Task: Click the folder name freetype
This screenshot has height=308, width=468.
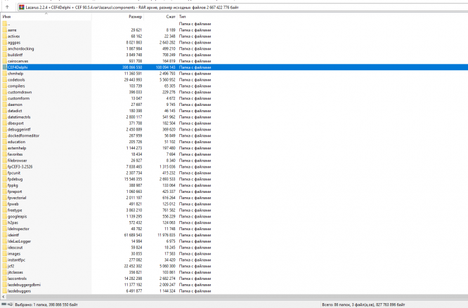Action: pos(15,210)
